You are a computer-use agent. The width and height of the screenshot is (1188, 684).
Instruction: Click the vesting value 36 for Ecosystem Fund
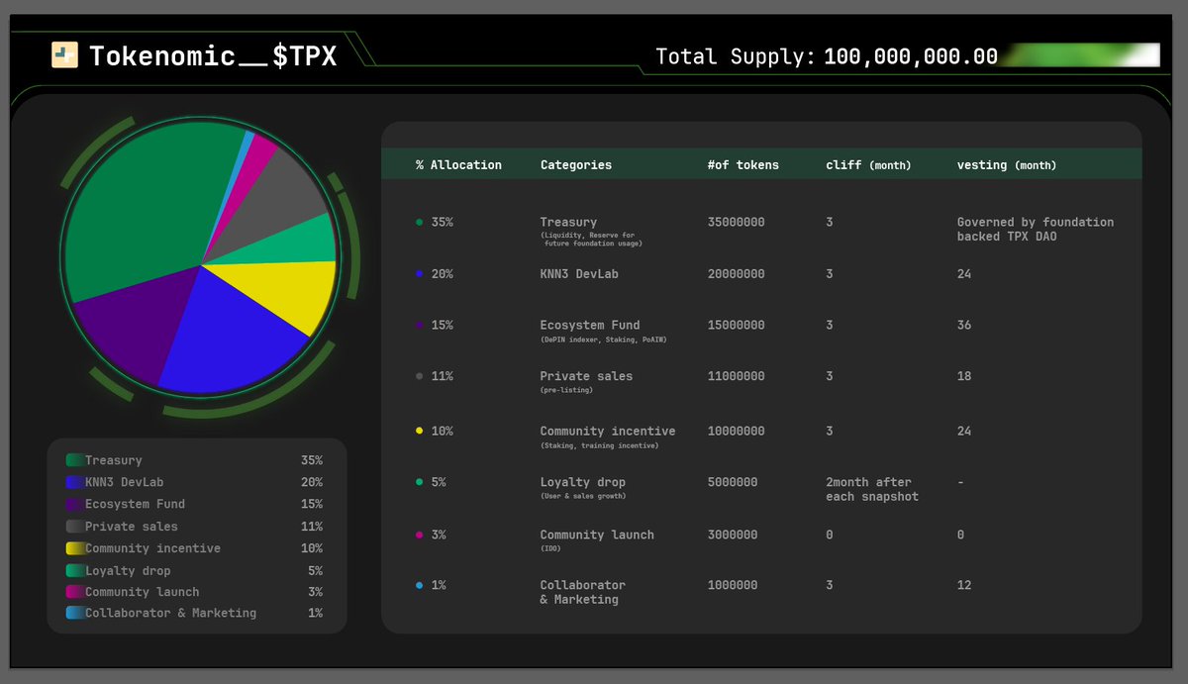964,325
